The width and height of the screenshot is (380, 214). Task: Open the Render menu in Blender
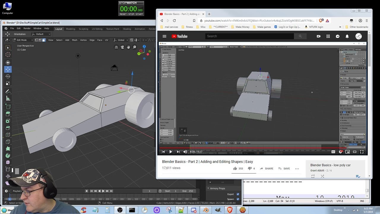(x=27, y=29)
